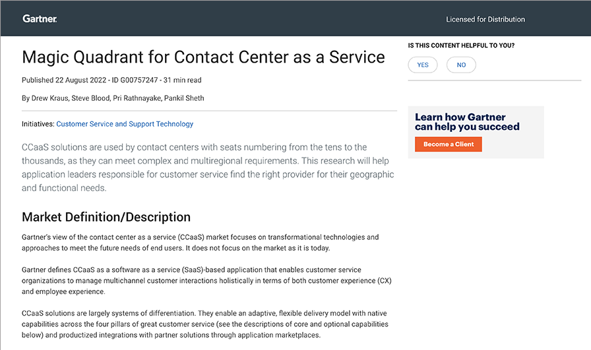Click the paragraph starting CCaaS solutions are largely
This screenshot has height=350, width=591.
point(204,324)
